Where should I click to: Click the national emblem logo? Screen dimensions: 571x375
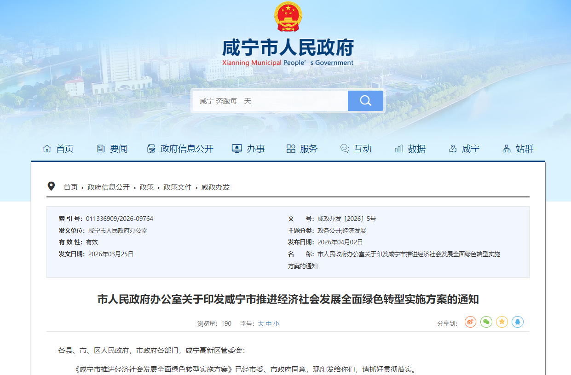click(288, 17)
